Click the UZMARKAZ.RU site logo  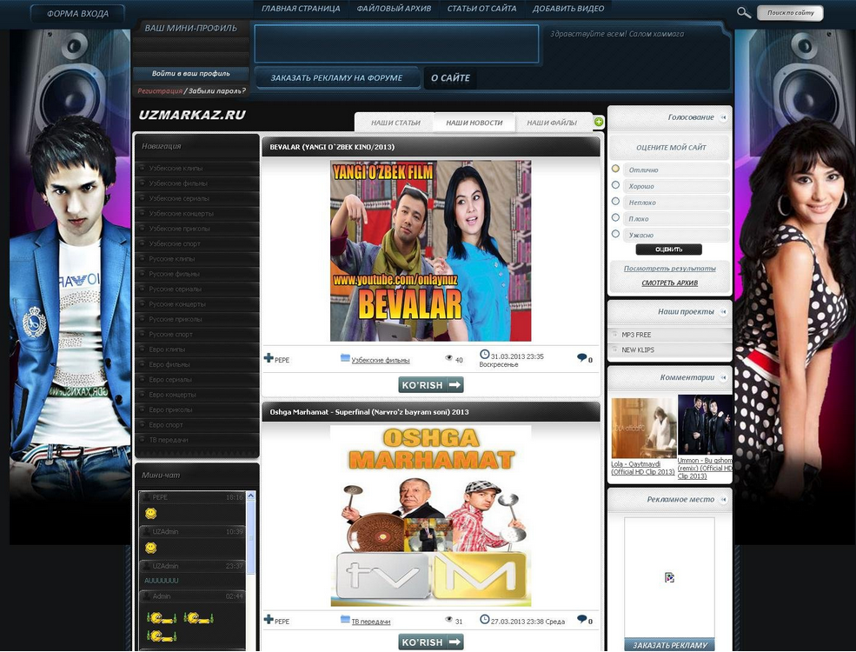(x=192, y=115)
